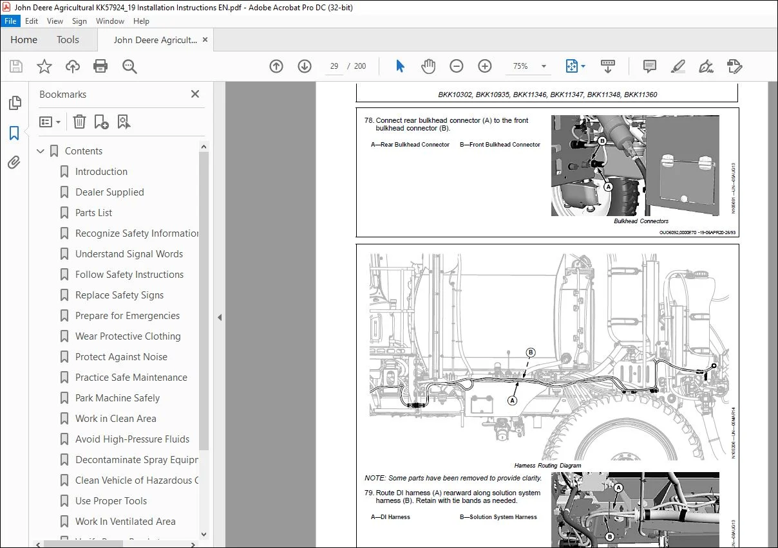Jump to Follow Safety Instructions bookmark

pos(129,275)
